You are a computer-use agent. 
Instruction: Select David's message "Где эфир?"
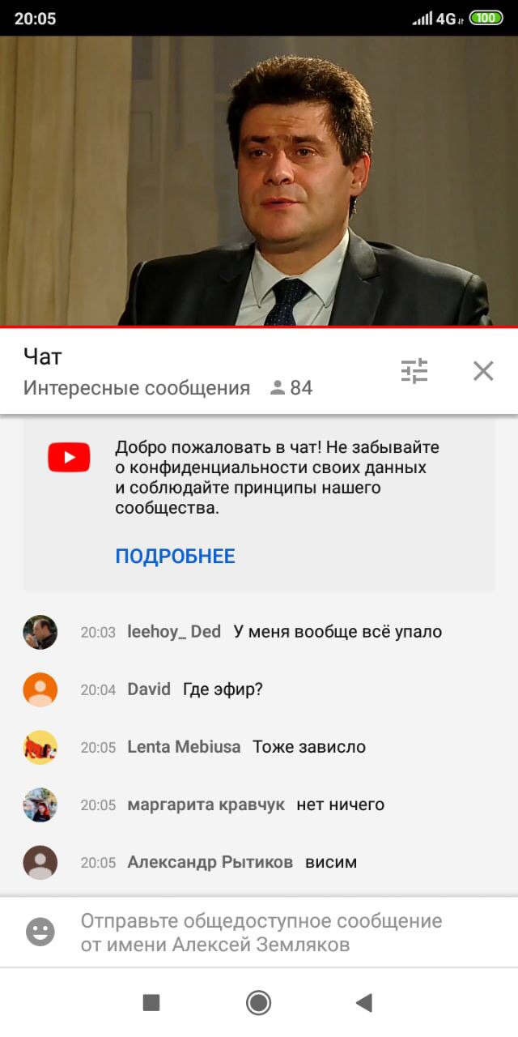tap(223, 689)
